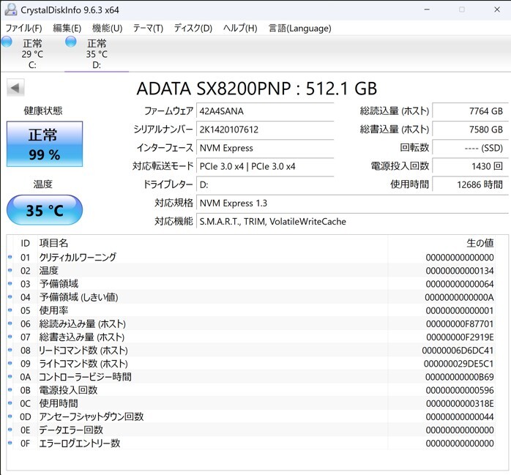Open the ヘルプ(H) menu
This screenshot has width=511, height=475.
pyautogui.click(x=240, y=29)
